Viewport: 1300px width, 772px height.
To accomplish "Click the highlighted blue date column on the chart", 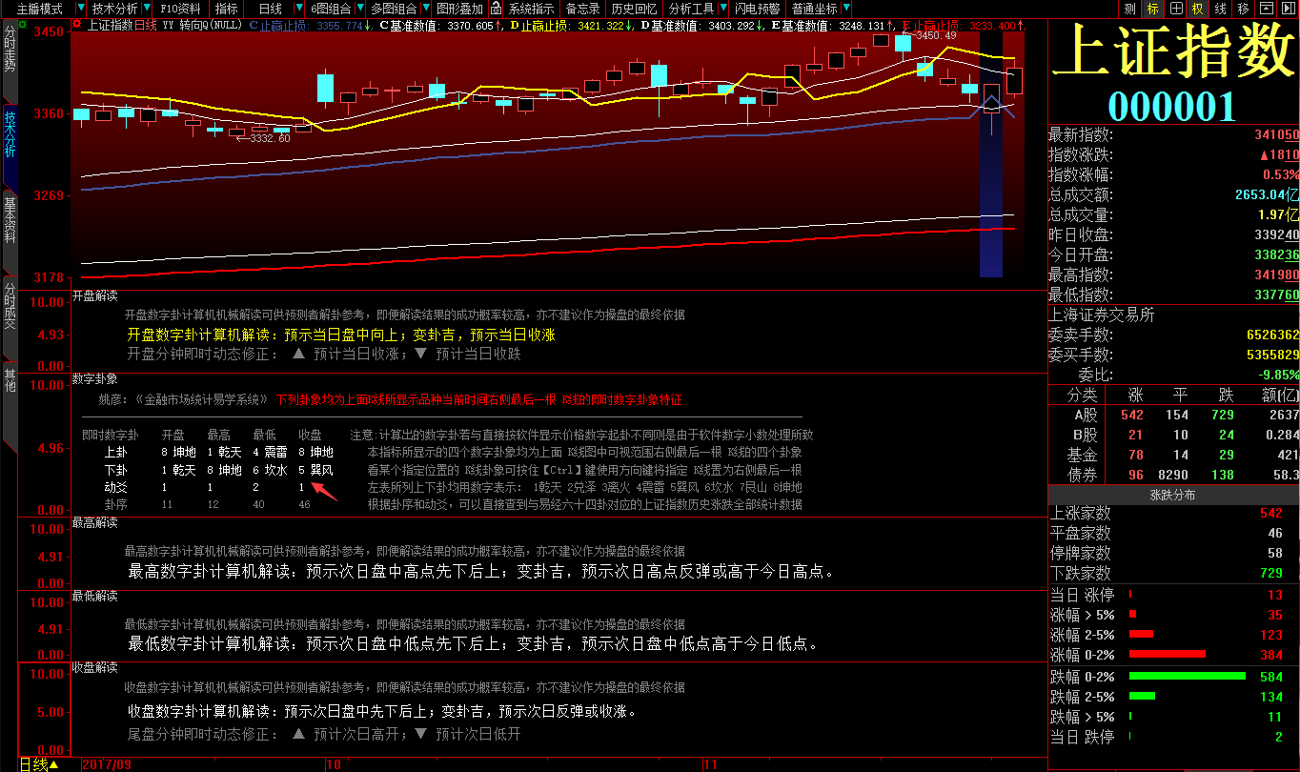I will [x=991, y=154].
